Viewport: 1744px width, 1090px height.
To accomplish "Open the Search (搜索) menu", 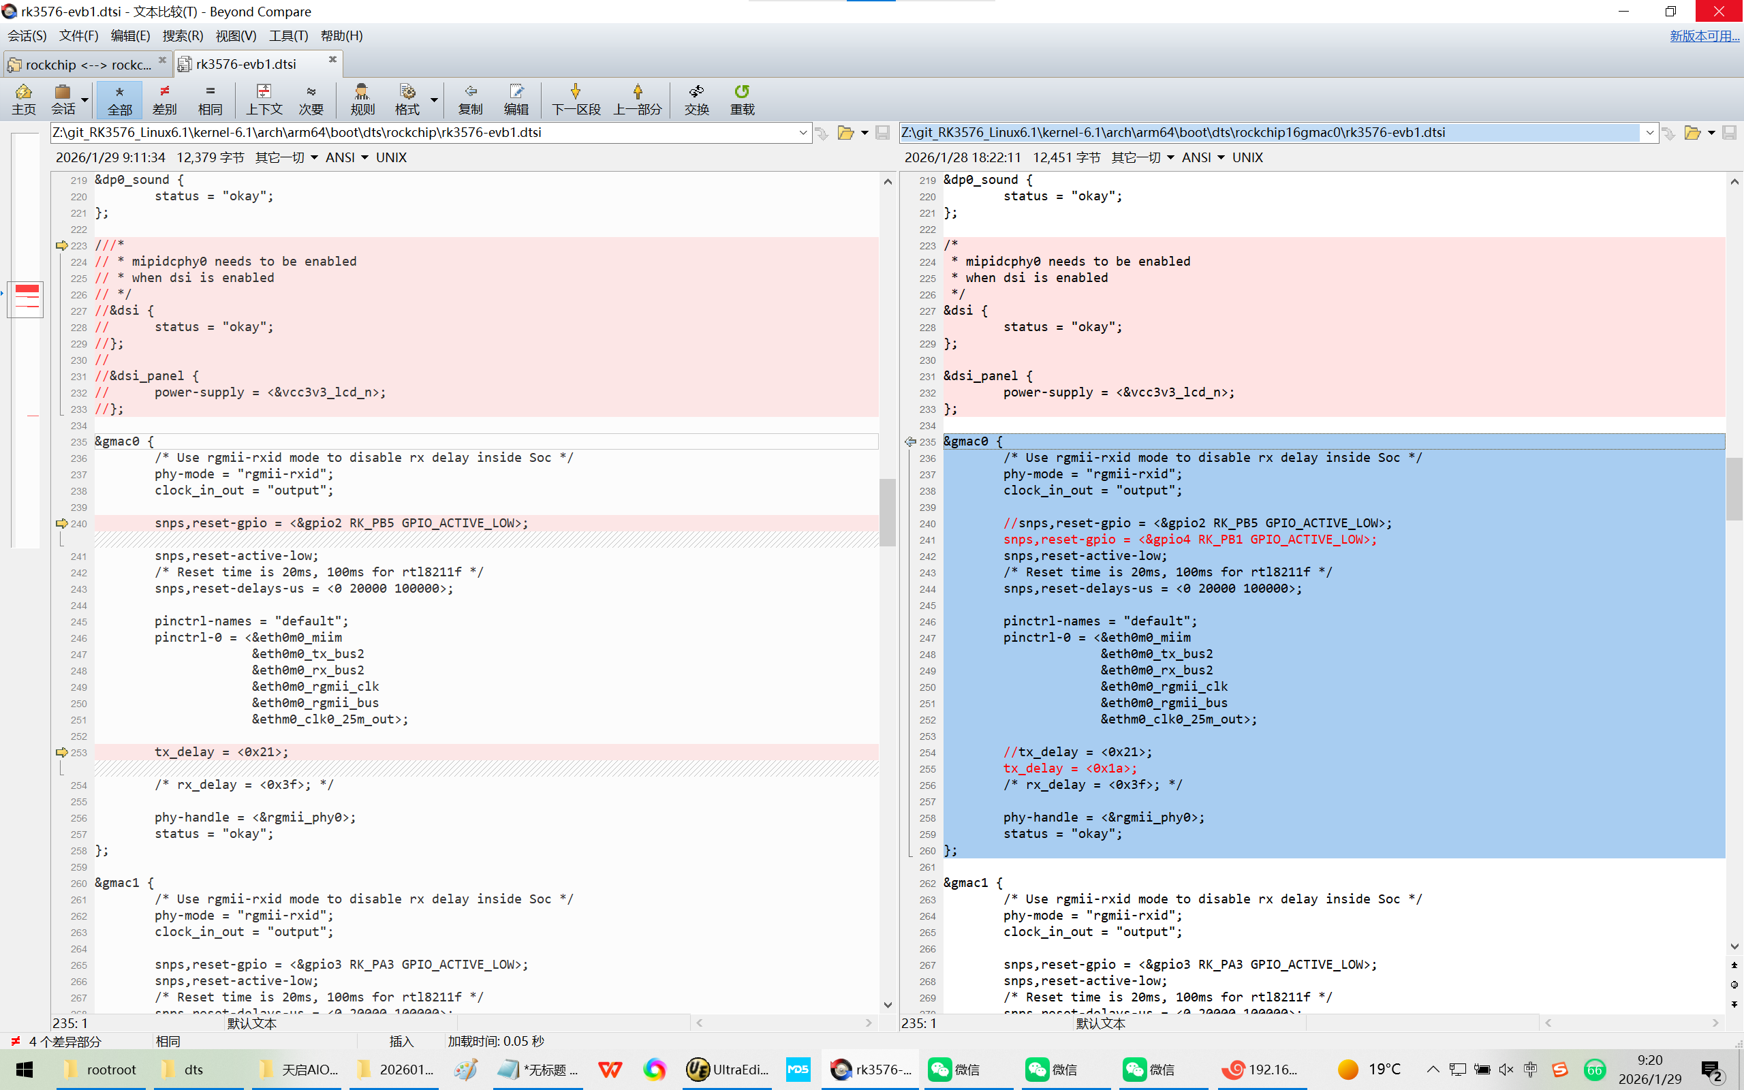I will pyautogui.click(x=183, y=35).
